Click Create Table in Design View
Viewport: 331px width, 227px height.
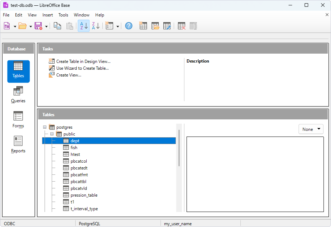pyautogui.click(x=83, y=61)
